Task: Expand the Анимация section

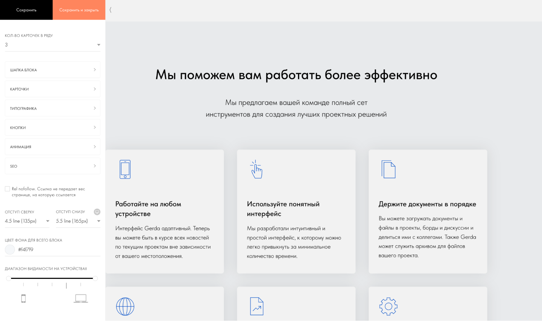Action: [53, 147]
